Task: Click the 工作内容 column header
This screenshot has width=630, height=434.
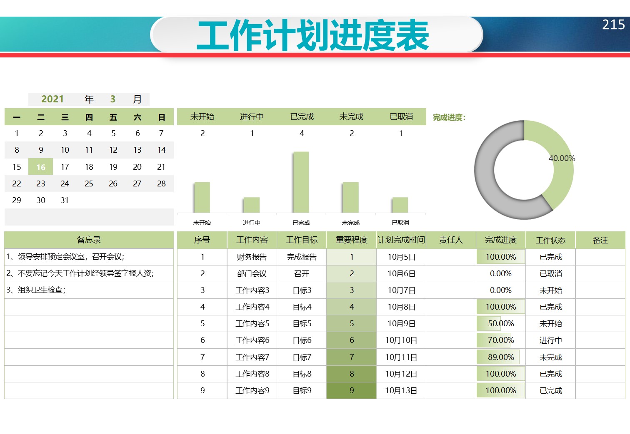Action: pos(252,240)
